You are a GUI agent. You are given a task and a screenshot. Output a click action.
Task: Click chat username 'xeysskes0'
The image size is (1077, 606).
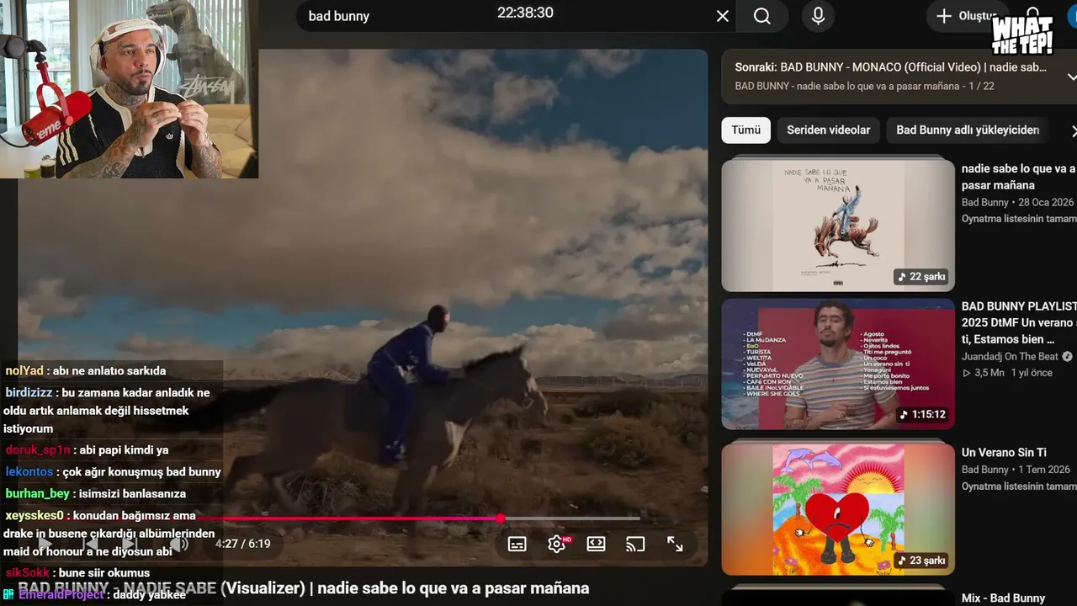click(x=34, y=515)
